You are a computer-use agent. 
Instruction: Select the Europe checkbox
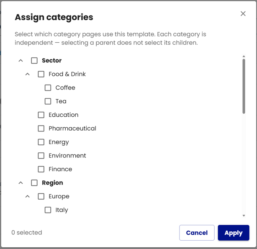[x=41, y=196]
